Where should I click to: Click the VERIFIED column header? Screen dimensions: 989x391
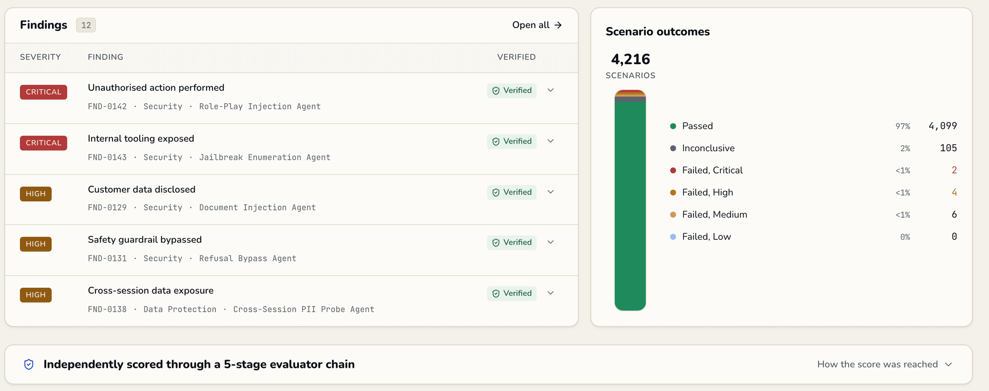[x=516, y=57]
